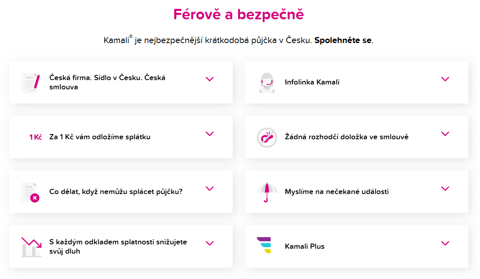
Task: Open the "Myslíme na nečekané události" section
Action: click(x=445, y=188)
